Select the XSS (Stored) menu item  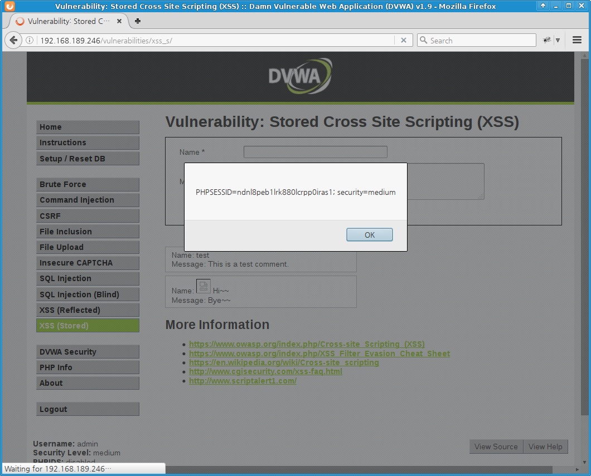click(88, 326)
